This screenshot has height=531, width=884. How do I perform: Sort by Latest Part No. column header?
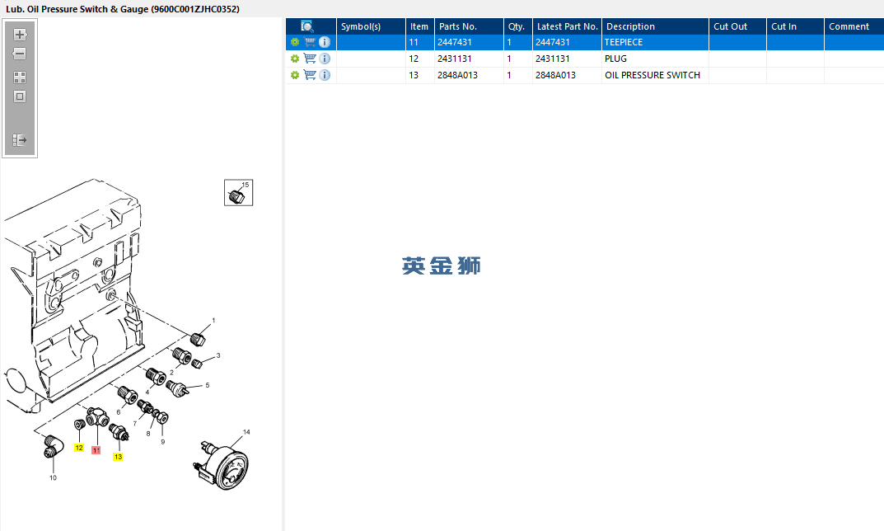tap(567, 26)
